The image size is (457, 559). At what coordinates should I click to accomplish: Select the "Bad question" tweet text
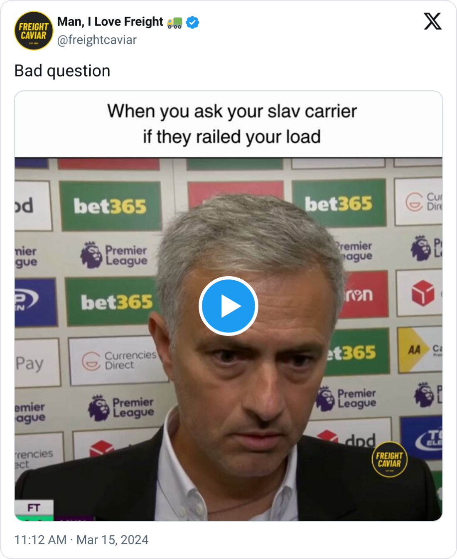point(62,71)
